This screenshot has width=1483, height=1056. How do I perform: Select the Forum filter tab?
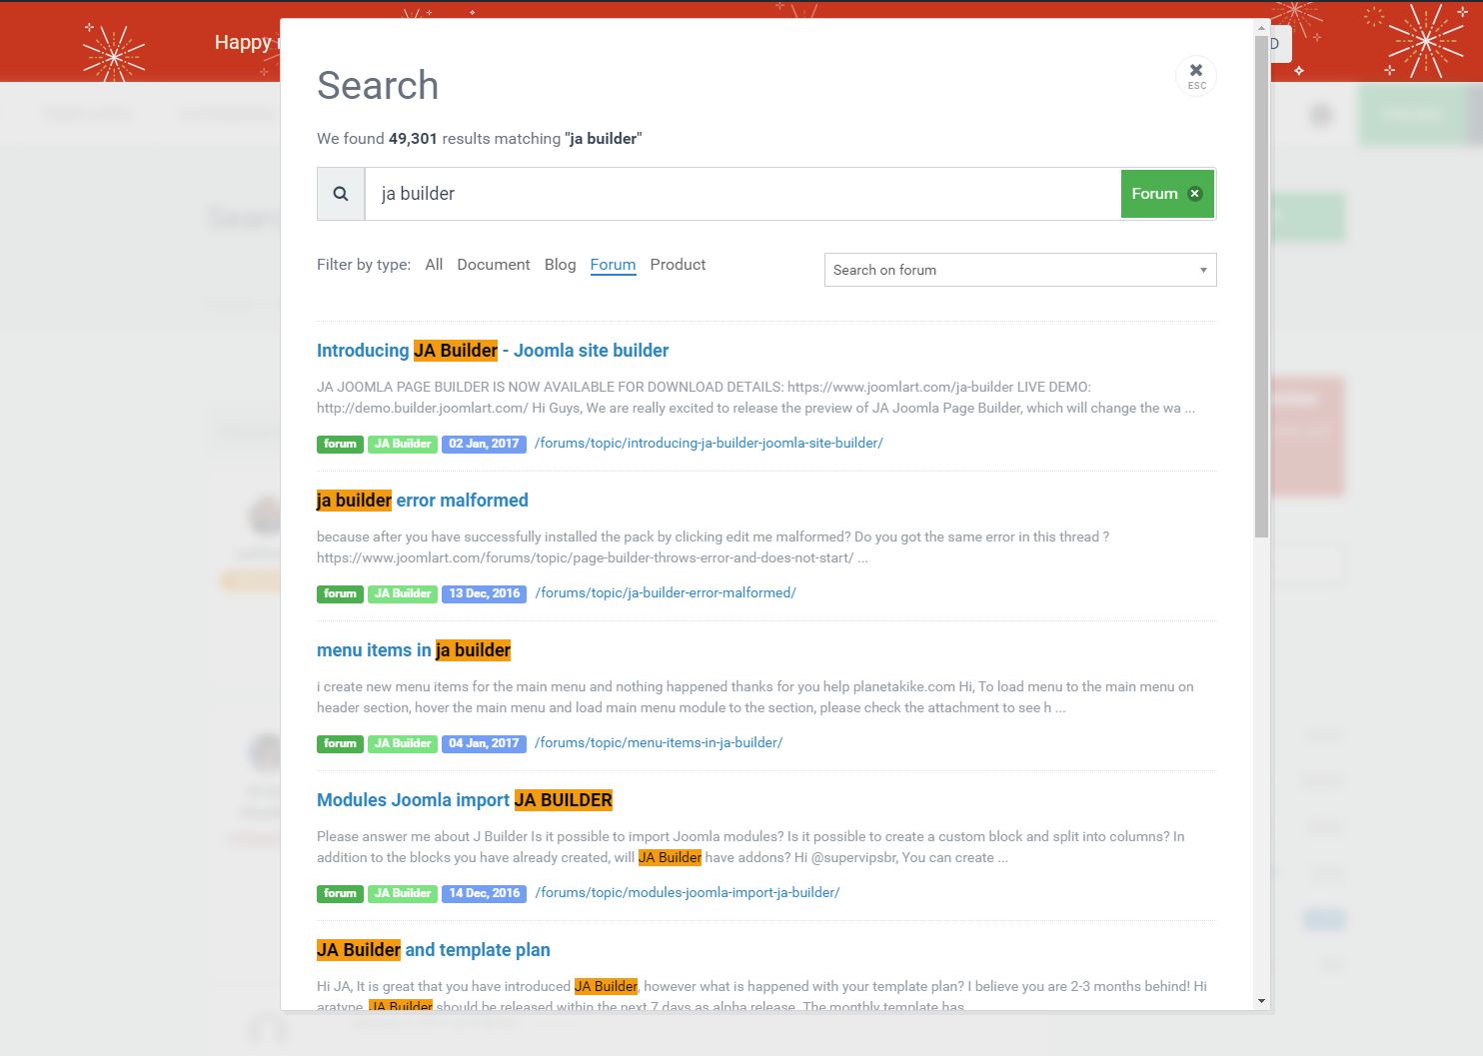[x=613, y=265]
